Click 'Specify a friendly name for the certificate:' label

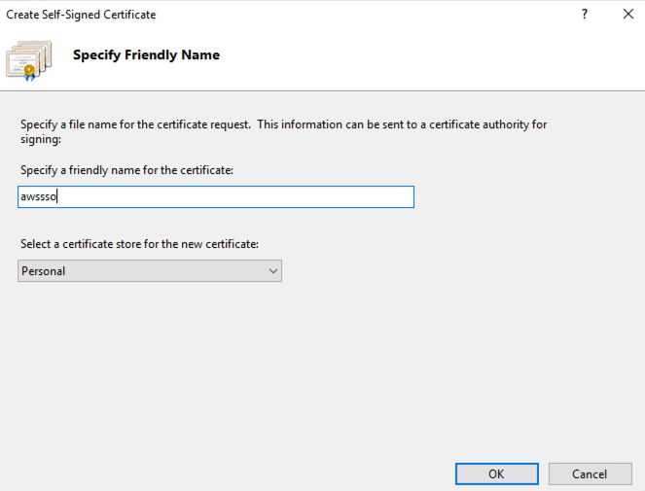click(x=127, y=170)
